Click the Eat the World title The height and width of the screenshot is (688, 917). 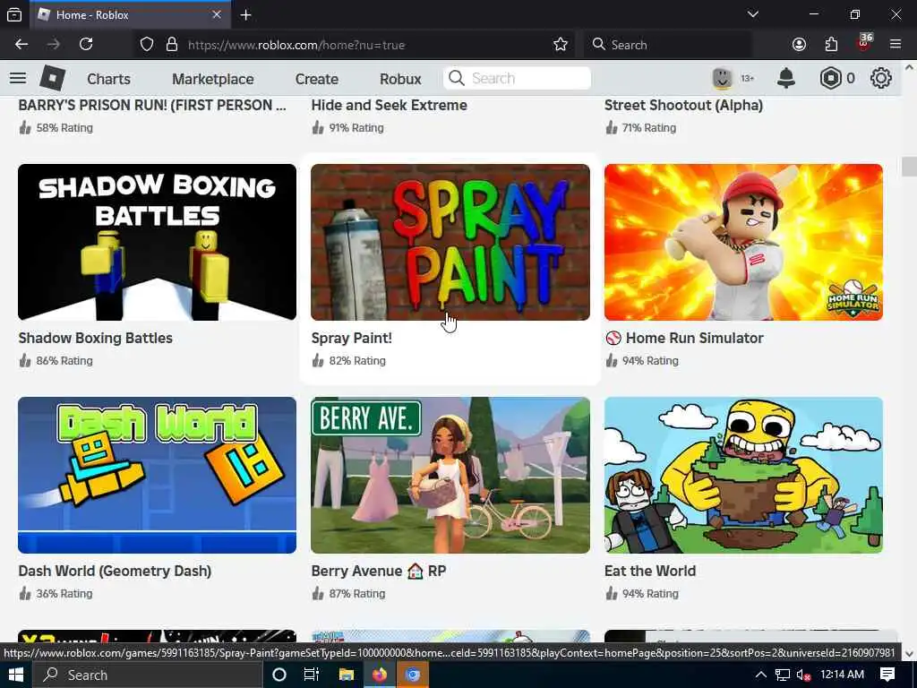coord(650,571)
